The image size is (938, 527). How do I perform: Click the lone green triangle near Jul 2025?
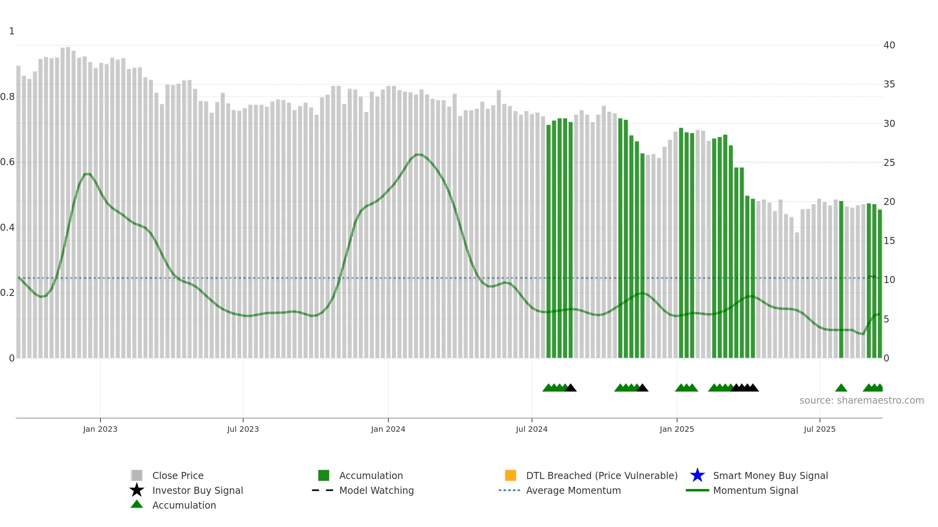click(x=841, y=388)
